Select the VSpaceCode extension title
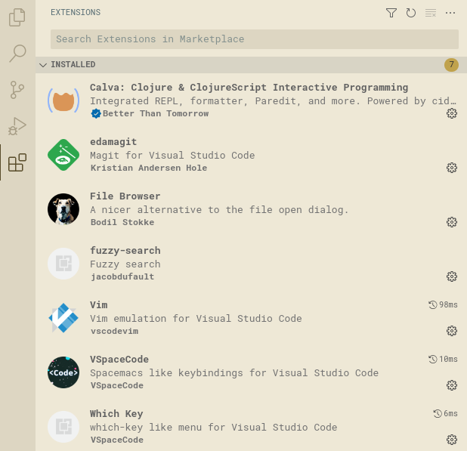Screen dimensions: 467x451 coord(119,360)
